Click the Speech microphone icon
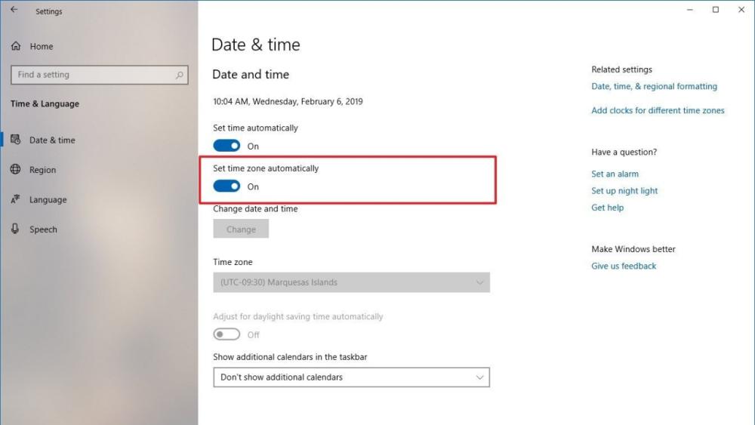Image resolution: width=755 pixels, height=425 pixels. pos(15,229)
